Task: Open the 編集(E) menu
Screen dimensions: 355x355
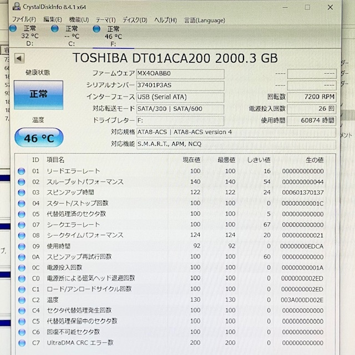Action: click(x=53, y=20)
